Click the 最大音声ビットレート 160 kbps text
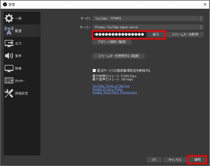The width and height of the screenshot is (210, 166). point(113,80)
